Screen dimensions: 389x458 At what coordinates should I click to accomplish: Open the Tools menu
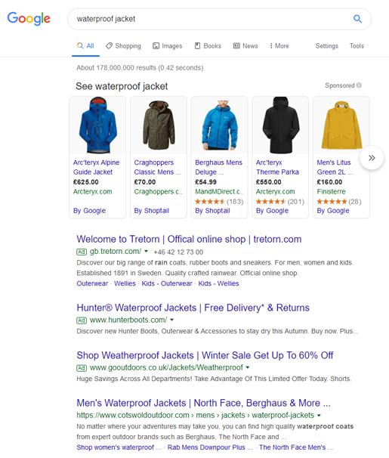(357, 46)
